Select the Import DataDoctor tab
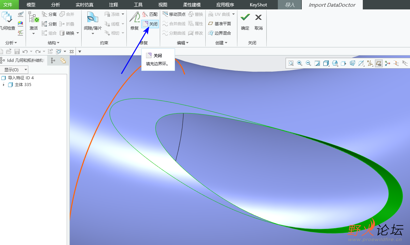Screen dimensions: 410x245 coord(332,5)
